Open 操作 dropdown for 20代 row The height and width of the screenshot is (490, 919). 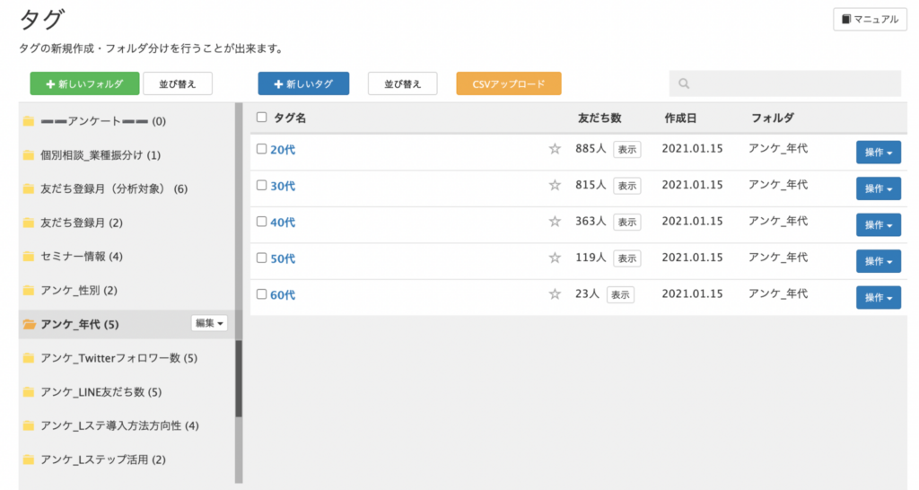(878, 153)
